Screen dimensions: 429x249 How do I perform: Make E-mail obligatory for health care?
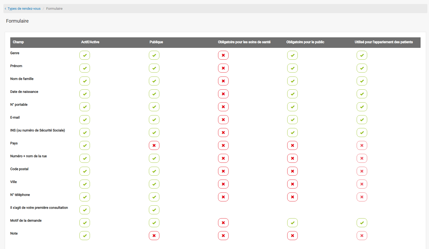pyautogui.click(x=223, y=120)
